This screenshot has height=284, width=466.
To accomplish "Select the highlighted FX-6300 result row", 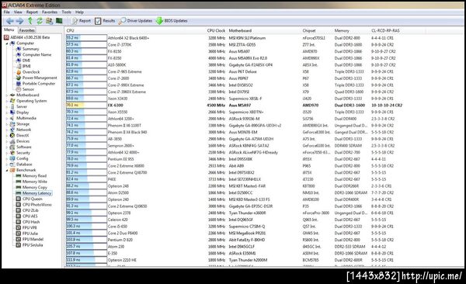I will [x=235, y=106].
